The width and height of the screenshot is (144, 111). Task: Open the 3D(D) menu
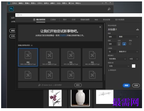click(x=59, y=3)
